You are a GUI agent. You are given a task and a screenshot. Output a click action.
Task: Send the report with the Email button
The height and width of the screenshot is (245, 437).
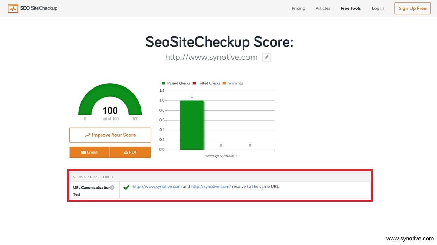[89, 152]
